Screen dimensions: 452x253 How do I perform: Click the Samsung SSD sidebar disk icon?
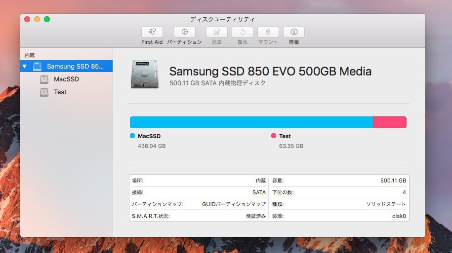(x=37, y=67)
